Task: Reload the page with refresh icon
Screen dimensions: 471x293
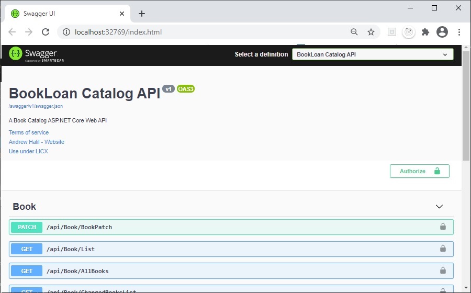Action: (x=46, y=32)
